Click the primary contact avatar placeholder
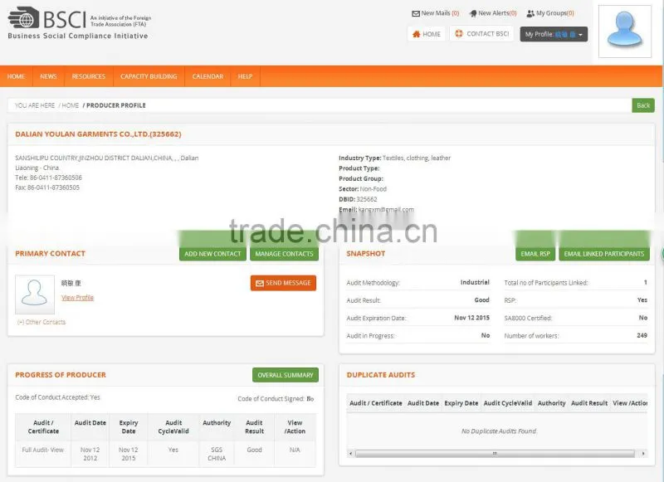The width and height of the screenshot is (664, 482). [x=35, y=295]
